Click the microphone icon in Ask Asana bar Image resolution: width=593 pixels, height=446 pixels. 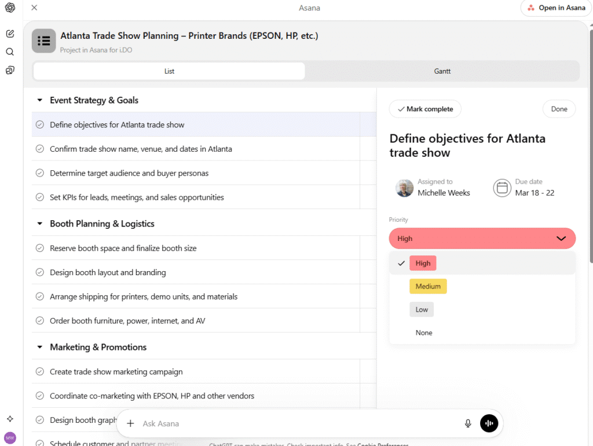pos(468,423)
